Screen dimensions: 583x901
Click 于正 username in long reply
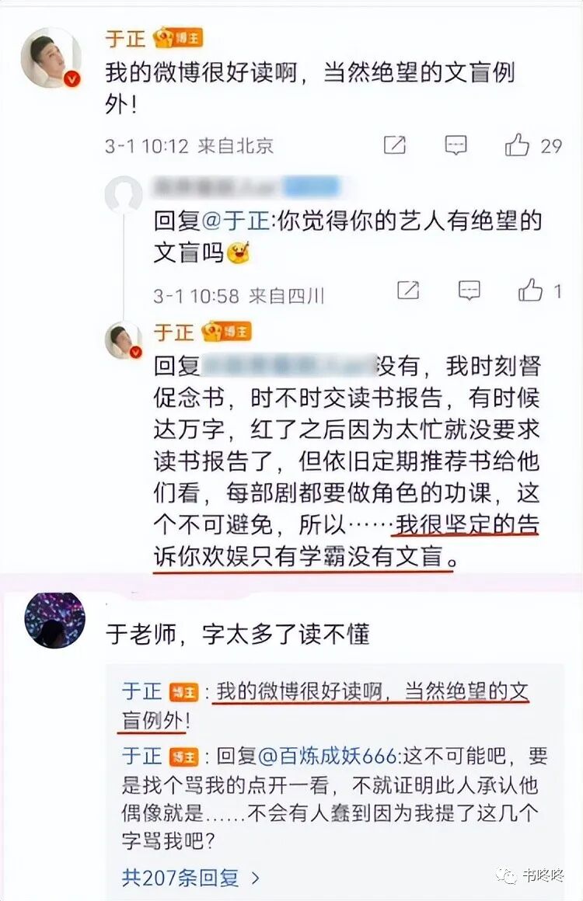(x=173, y=332)
